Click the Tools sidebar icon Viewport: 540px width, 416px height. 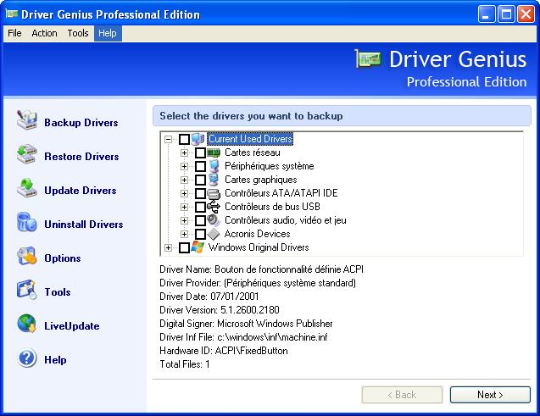coord(27,291)
